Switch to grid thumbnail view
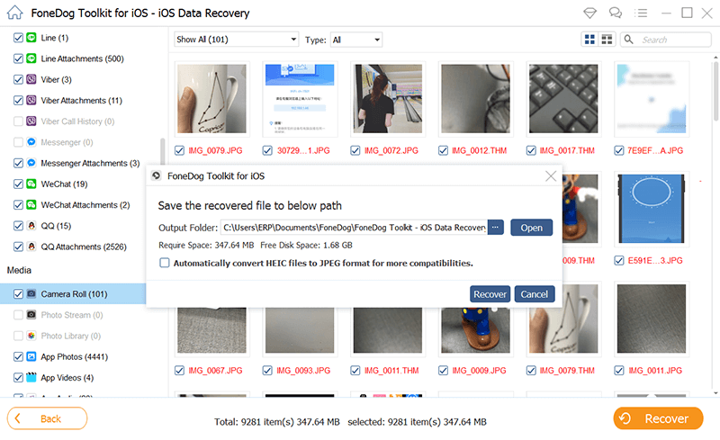Image resolution: width=720 pixels, height=440 pixels. pyautogui.click(x=589, y=40)
